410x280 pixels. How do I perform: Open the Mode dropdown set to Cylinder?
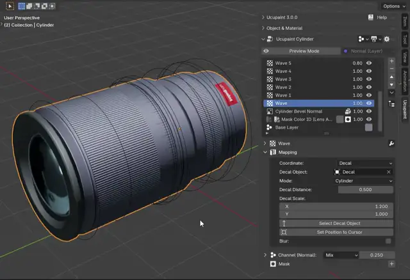[363, 181]
